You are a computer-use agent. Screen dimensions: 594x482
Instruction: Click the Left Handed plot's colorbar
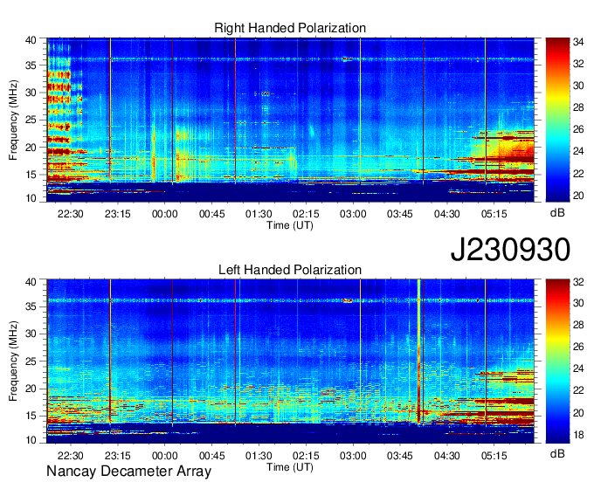pos(557,361)
